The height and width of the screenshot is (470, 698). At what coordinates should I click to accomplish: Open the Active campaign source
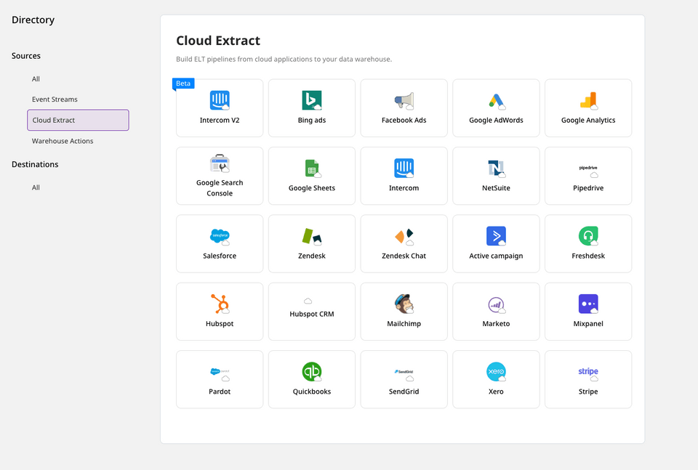[x=496, y=243]
